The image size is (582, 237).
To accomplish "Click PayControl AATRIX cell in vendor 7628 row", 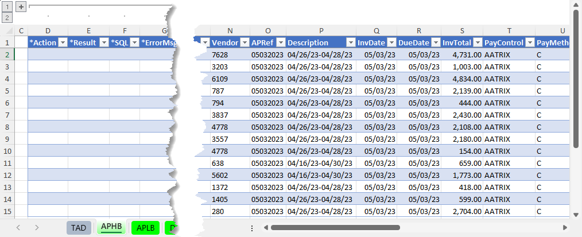I will coord(509,55).
